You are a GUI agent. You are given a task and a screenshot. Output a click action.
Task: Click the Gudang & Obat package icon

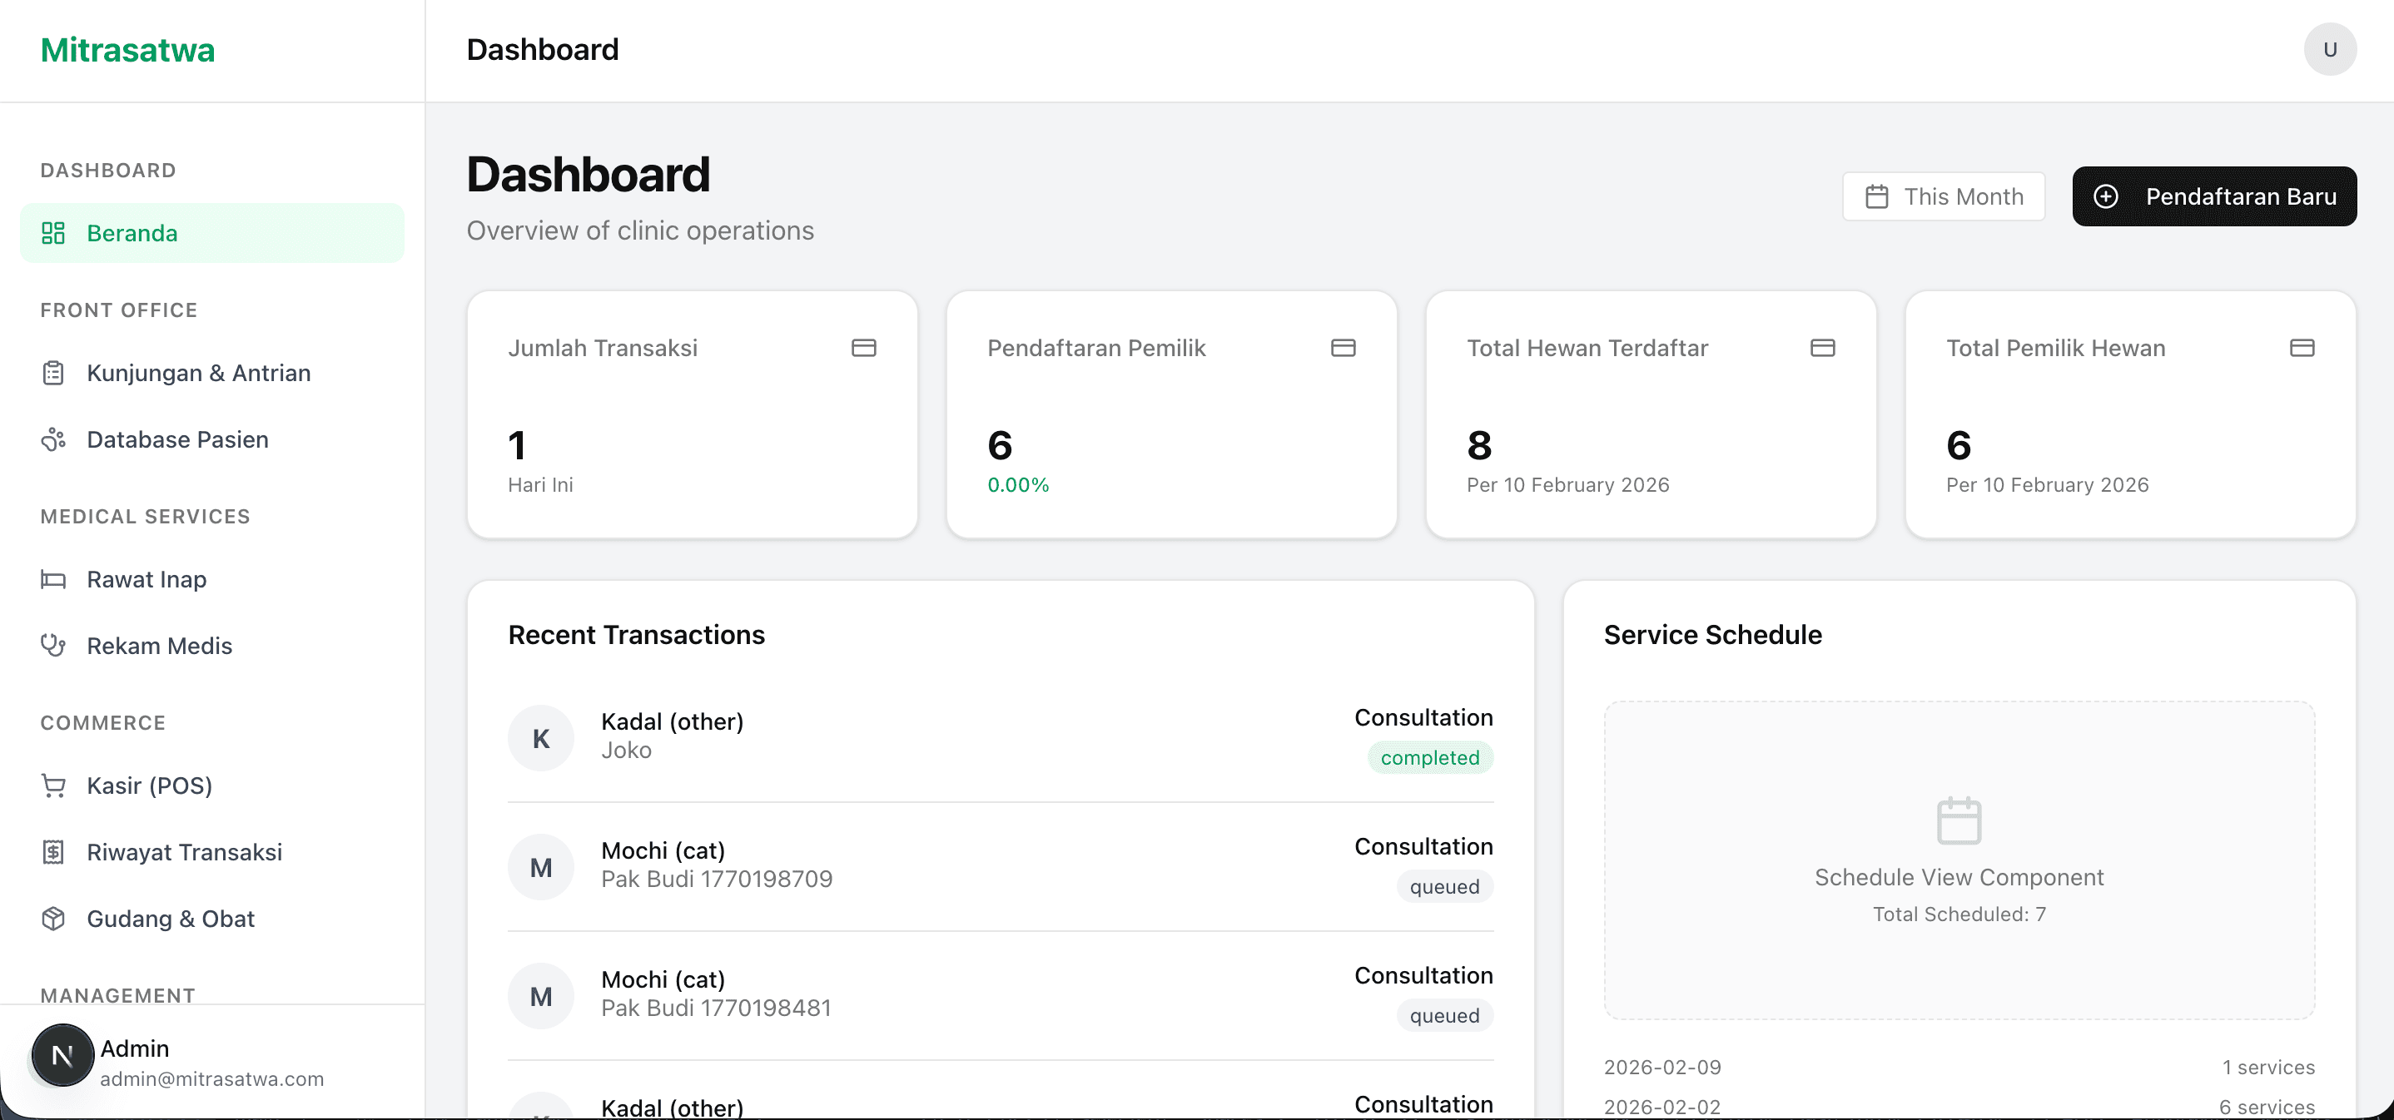click(x=53, y=919)
